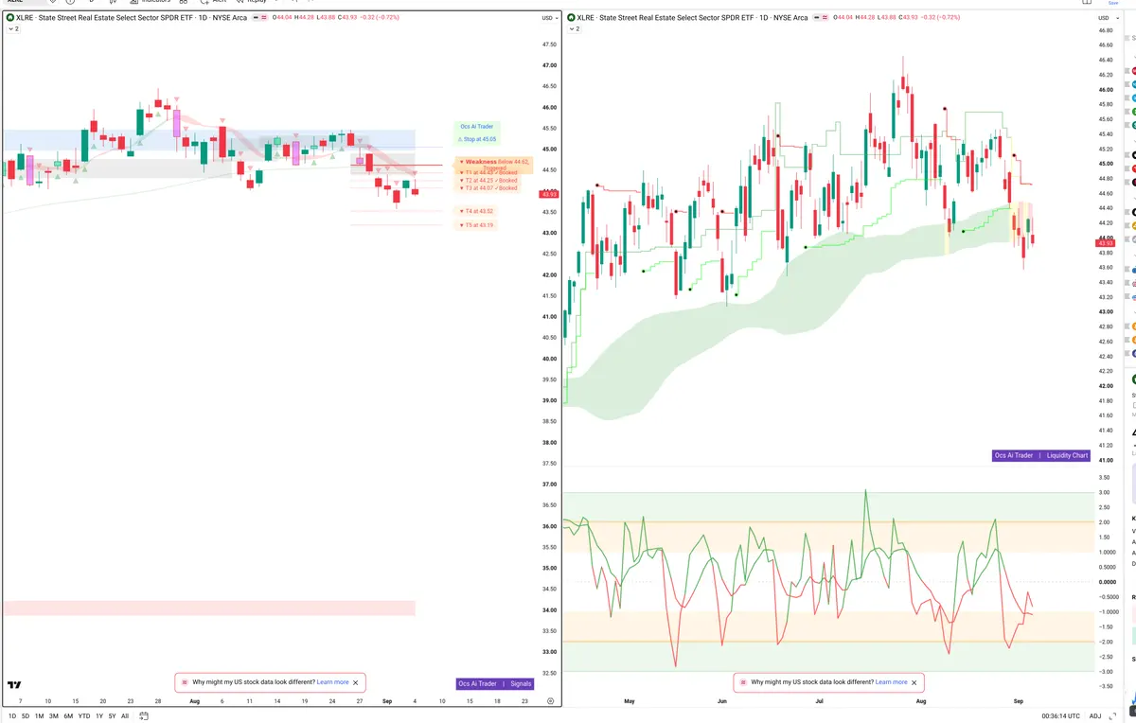Select the 1M time range
This screenshot has height=723, width=1136.
pyautogui.click(x=40, y=716)
